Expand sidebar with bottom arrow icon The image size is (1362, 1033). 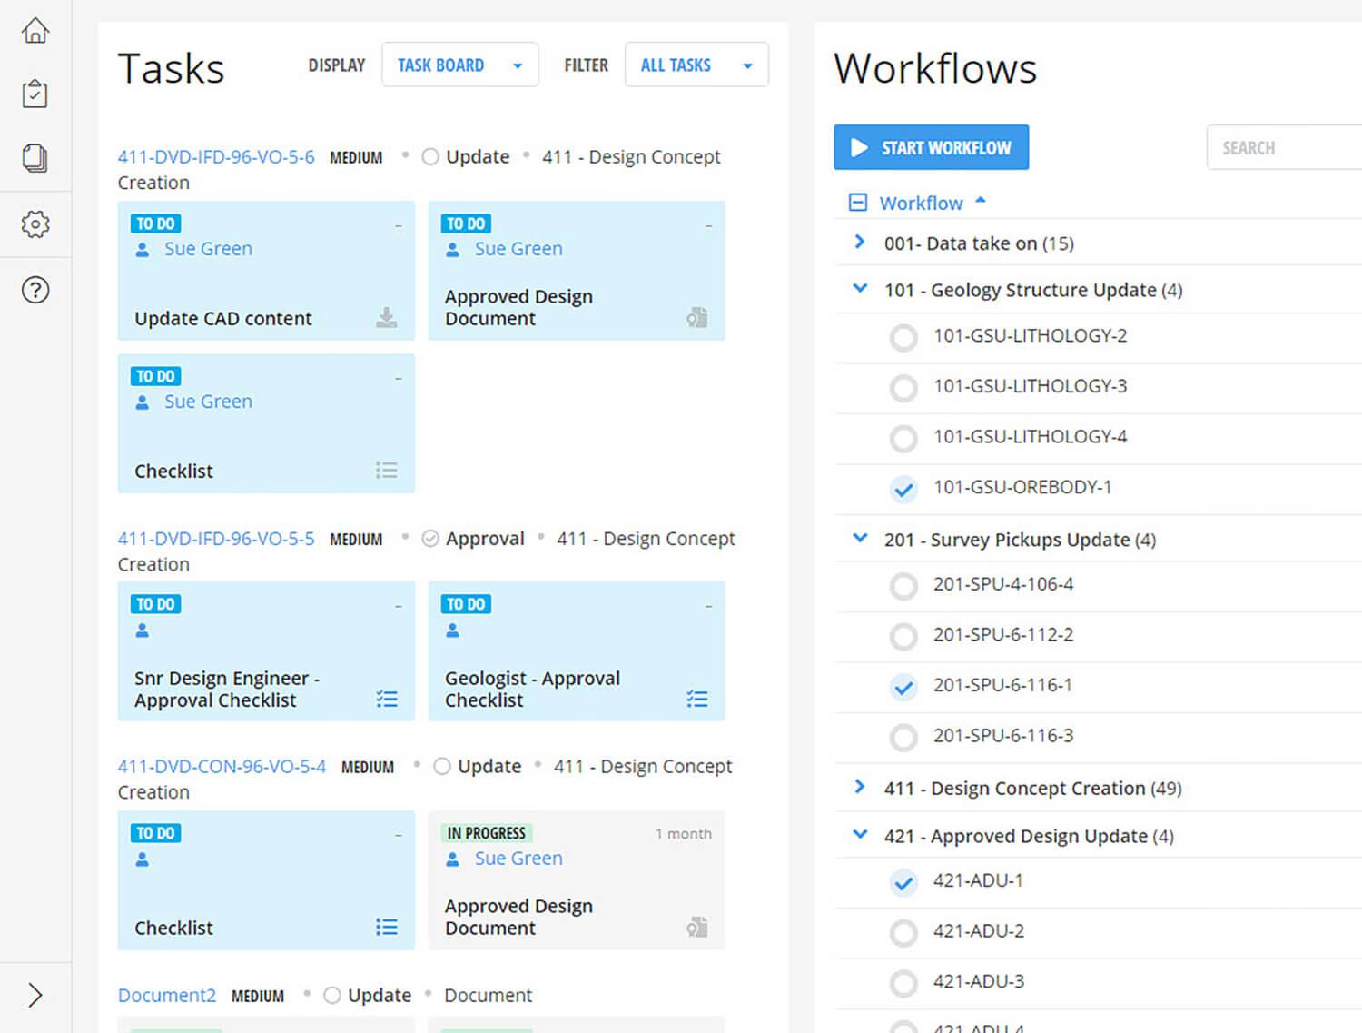(x=35, y=995)
